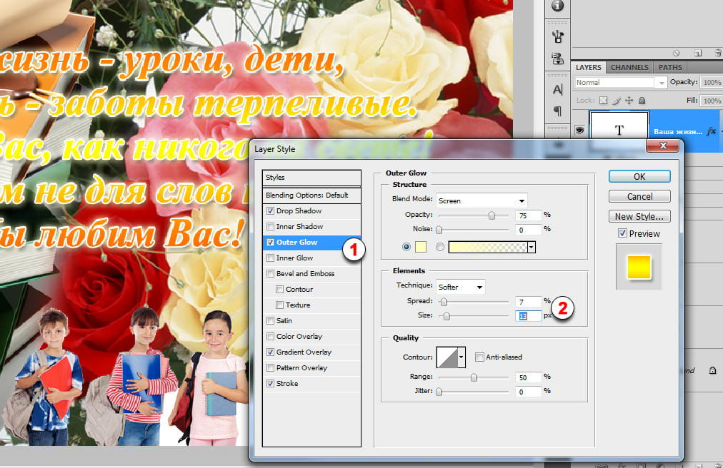The height and width of the screenshot is (468, 723).
Task: Open the glow gradient picker arrow
Action: (531, 248)
